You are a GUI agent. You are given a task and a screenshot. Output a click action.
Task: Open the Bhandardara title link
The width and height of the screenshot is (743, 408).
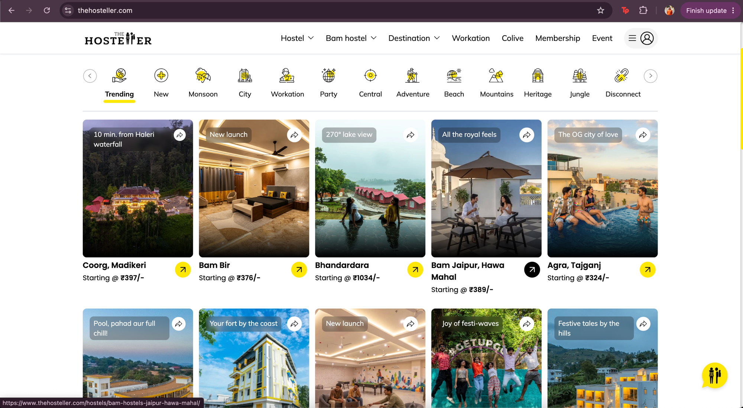point(342,265)
